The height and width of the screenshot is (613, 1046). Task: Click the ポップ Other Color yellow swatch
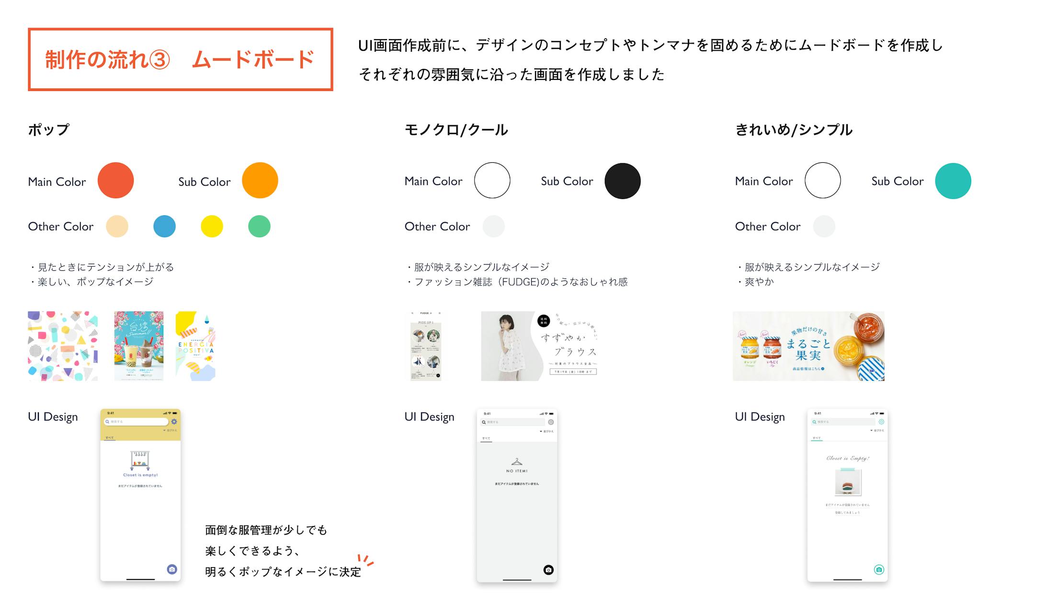pyautogui.click(x=206, y=226)
